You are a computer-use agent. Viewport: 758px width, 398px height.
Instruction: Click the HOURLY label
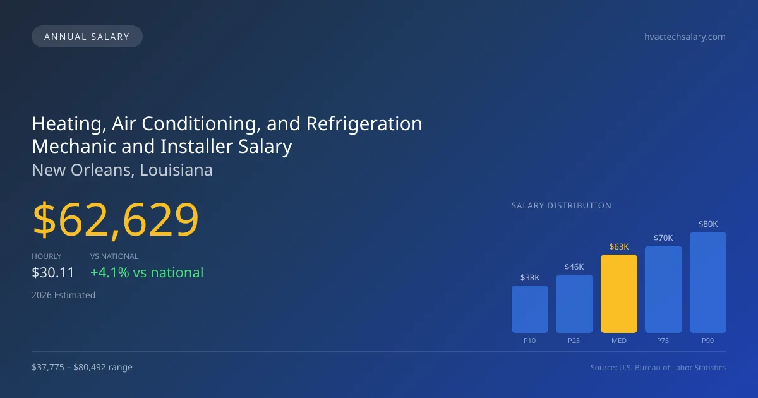coord(47,256)
